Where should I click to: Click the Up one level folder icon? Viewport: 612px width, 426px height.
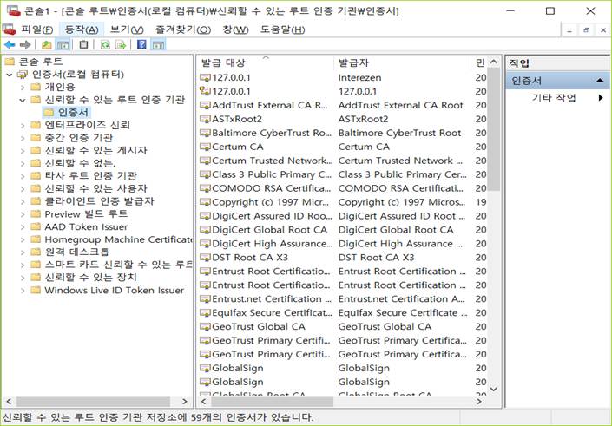46,44
